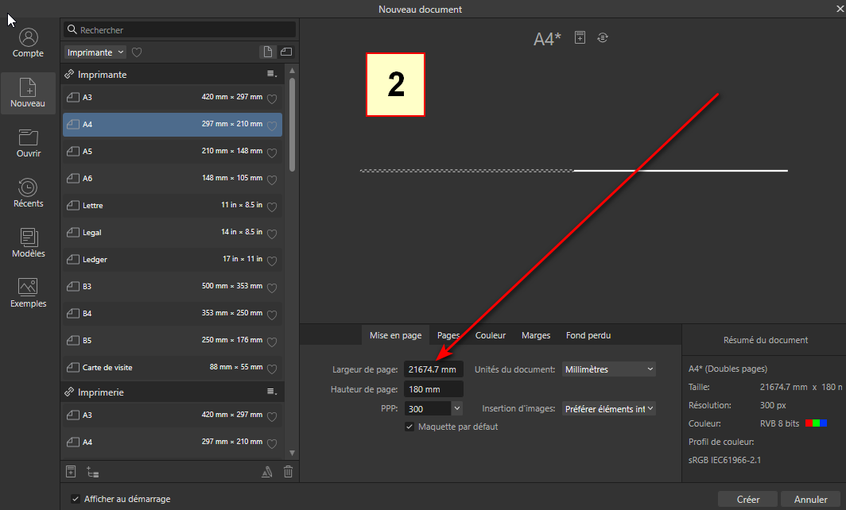Screen dimensions: 846x510
Task: Open the Imprimerie category options menu
Action: (272, 392)
